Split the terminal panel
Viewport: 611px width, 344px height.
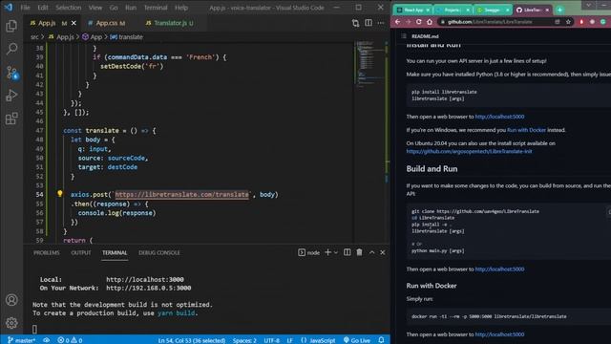[347, 252]
